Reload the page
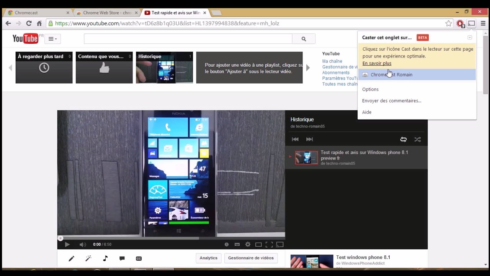Viewport: 490px width, 276px height. (29, 23)
